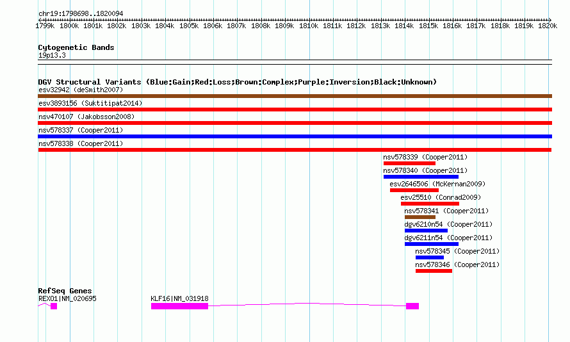Click the nsv578345 (Cooper2011) label
This screenshot has height=342, width=570.
(x=457, y=251)
